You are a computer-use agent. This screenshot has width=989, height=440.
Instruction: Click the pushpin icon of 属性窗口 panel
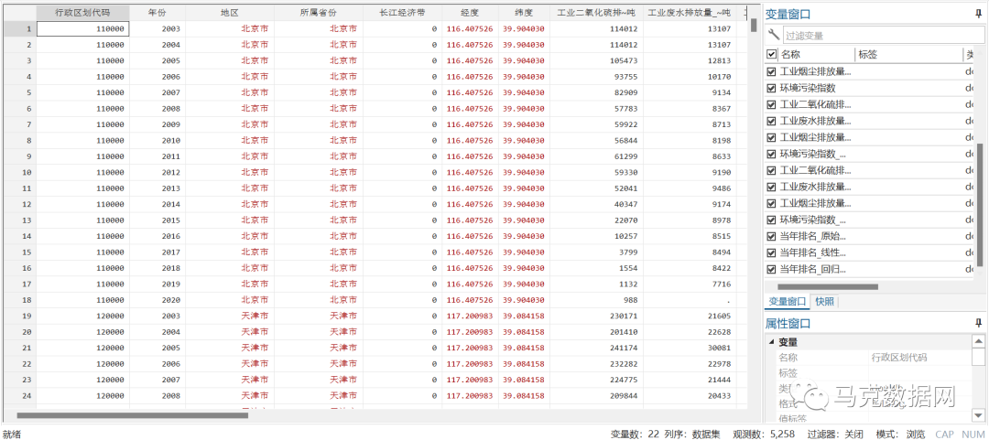(x=978, y=324)
